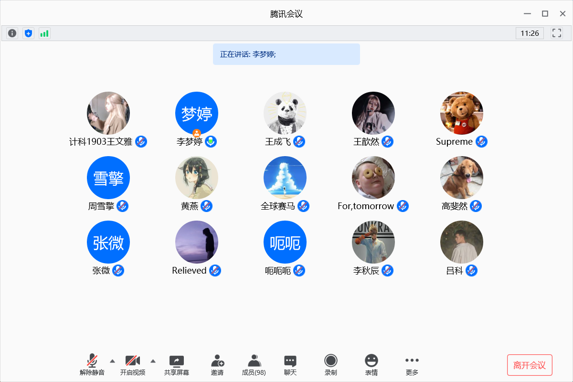Click the 离开会议 leave meeting button
Screen dimensions: 573x382
[530, 365]
